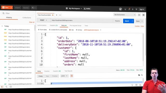166x93 pixels.
Task: Click the Save button
Action: (138, 21)
